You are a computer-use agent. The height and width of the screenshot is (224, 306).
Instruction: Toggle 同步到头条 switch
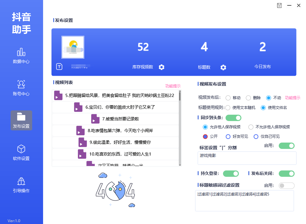click(x=233, y=118)
